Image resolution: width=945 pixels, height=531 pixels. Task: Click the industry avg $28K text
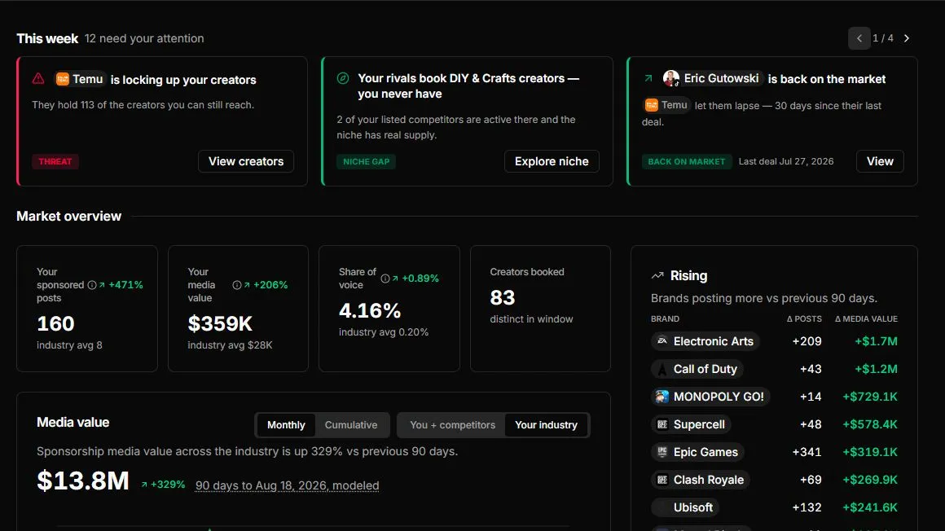click(x=230, y=345)
